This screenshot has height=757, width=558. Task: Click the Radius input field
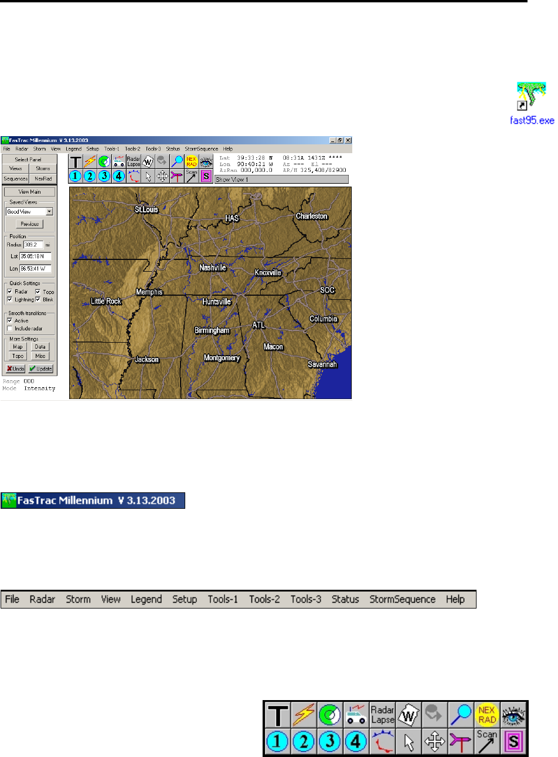(33, 245)
